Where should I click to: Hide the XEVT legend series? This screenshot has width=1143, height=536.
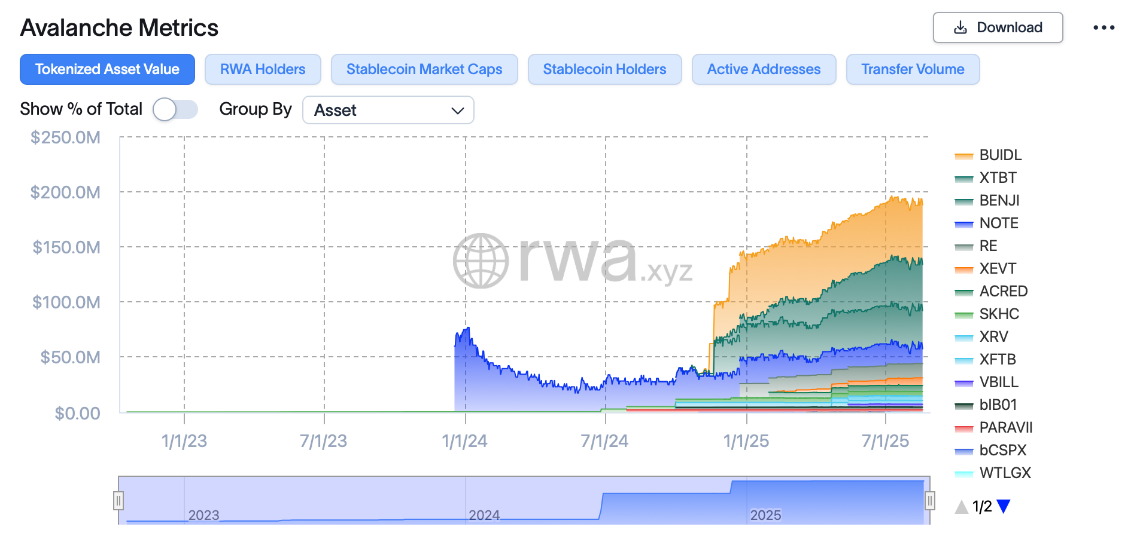[x=985, y=269]
